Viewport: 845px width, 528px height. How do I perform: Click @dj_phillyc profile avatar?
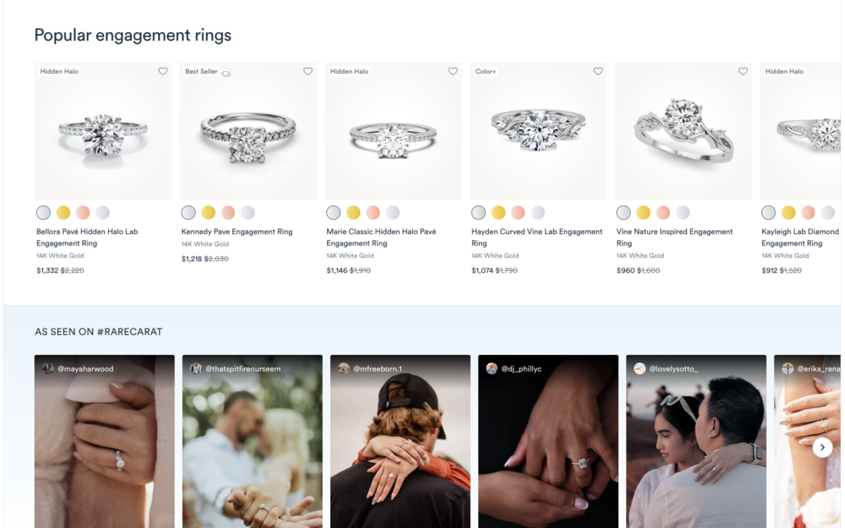click(x=493, y=368)
